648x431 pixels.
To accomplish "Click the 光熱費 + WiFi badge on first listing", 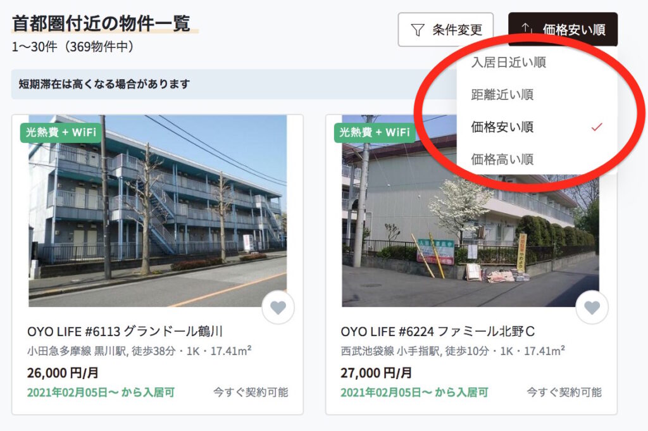I will [x=61, y=132].
